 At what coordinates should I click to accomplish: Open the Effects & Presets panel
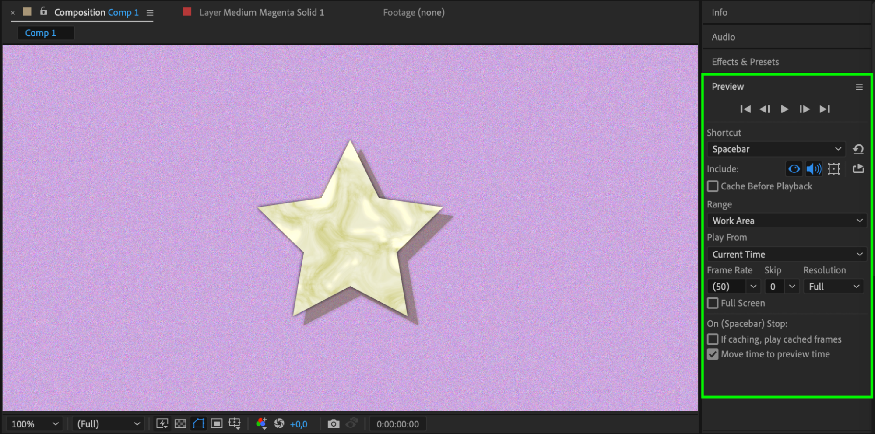tap(745, 62)
